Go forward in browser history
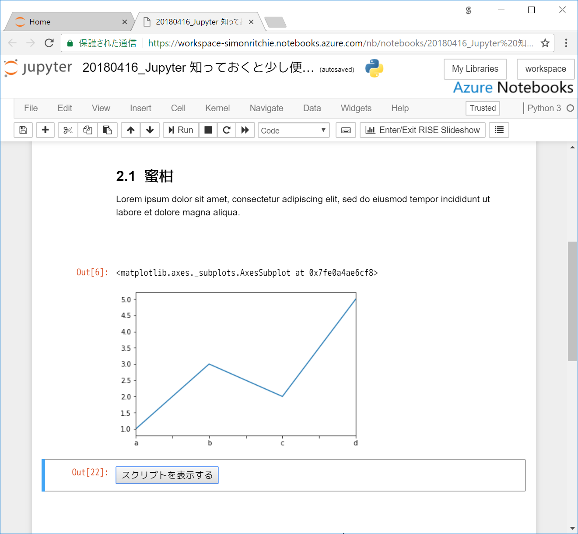This screenshot has height=534, width=578. (31, 43)
